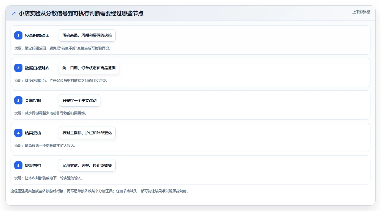381x211 pixels.
Task: Select the 记录继续、调整、停止或暂缓 chip
Action: [87, 165]
